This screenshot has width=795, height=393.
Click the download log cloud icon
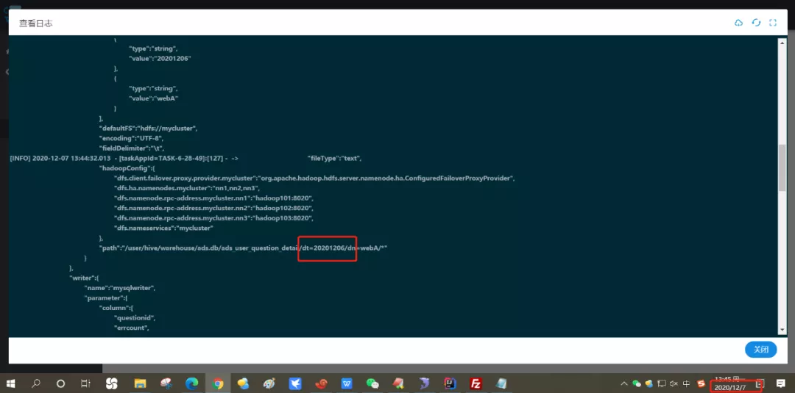[738, 23]
